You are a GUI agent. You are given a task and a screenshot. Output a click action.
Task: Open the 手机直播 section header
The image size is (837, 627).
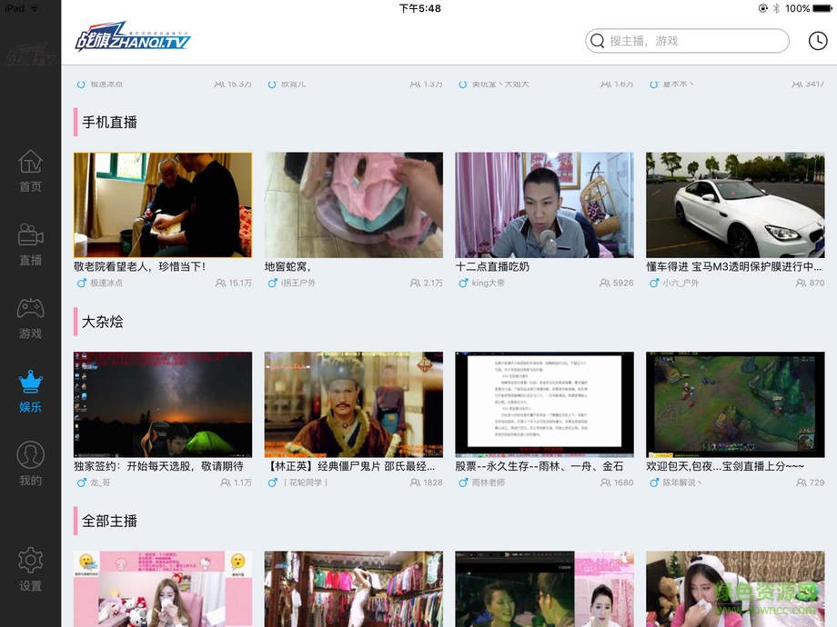(x=107, y=121)
